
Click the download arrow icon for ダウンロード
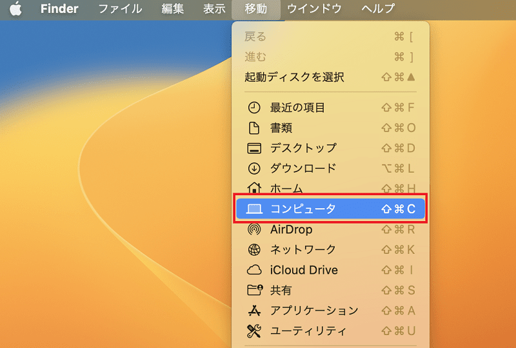(254, 168)
